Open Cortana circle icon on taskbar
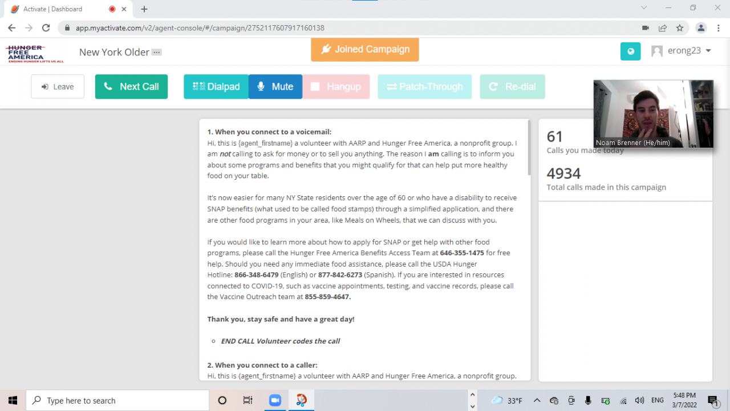Viewport: 730px width, 411px height. tap(222, 401)
